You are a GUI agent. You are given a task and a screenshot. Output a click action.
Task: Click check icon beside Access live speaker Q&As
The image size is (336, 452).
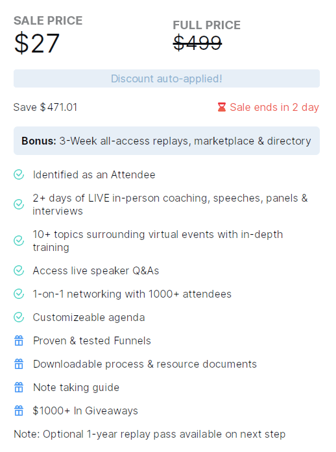click(19, 270)
